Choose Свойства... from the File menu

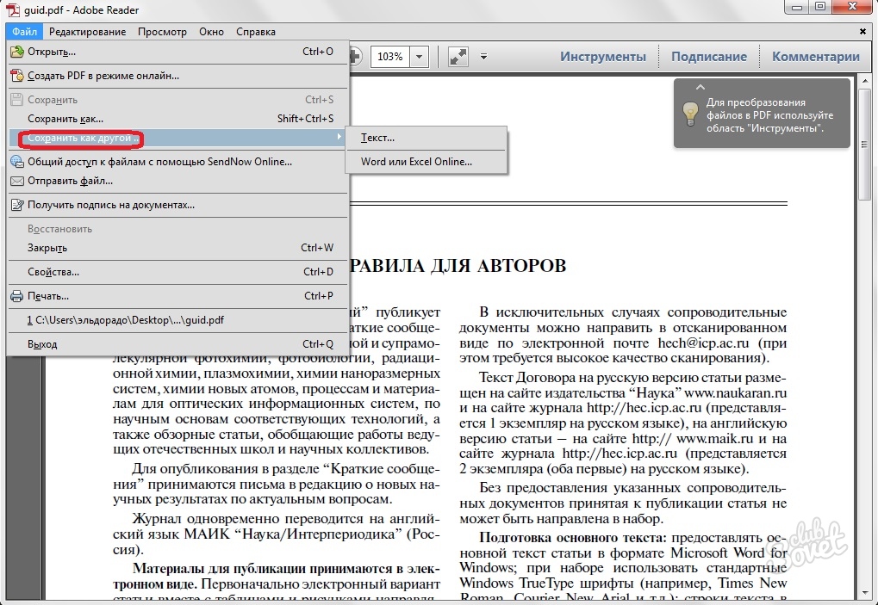[177, 272]
